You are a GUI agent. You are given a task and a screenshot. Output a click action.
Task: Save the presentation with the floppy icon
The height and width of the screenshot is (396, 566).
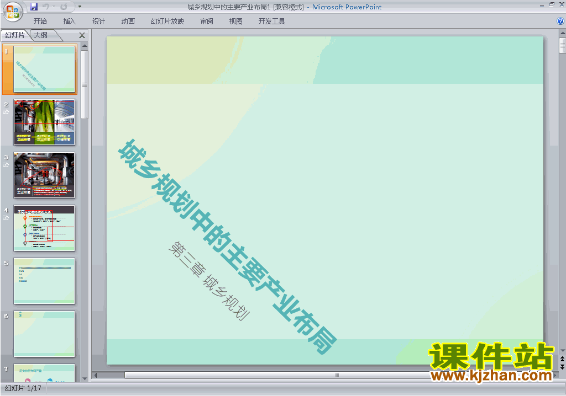point(34,7)
